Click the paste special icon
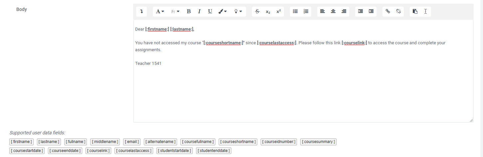This screenshot has height=157, width=483. click(x=415, y=12)
